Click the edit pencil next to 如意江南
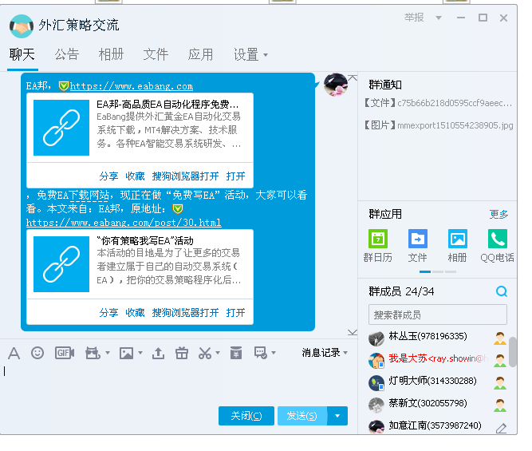Viewport: 532px width, 451px height. point(501,428)
